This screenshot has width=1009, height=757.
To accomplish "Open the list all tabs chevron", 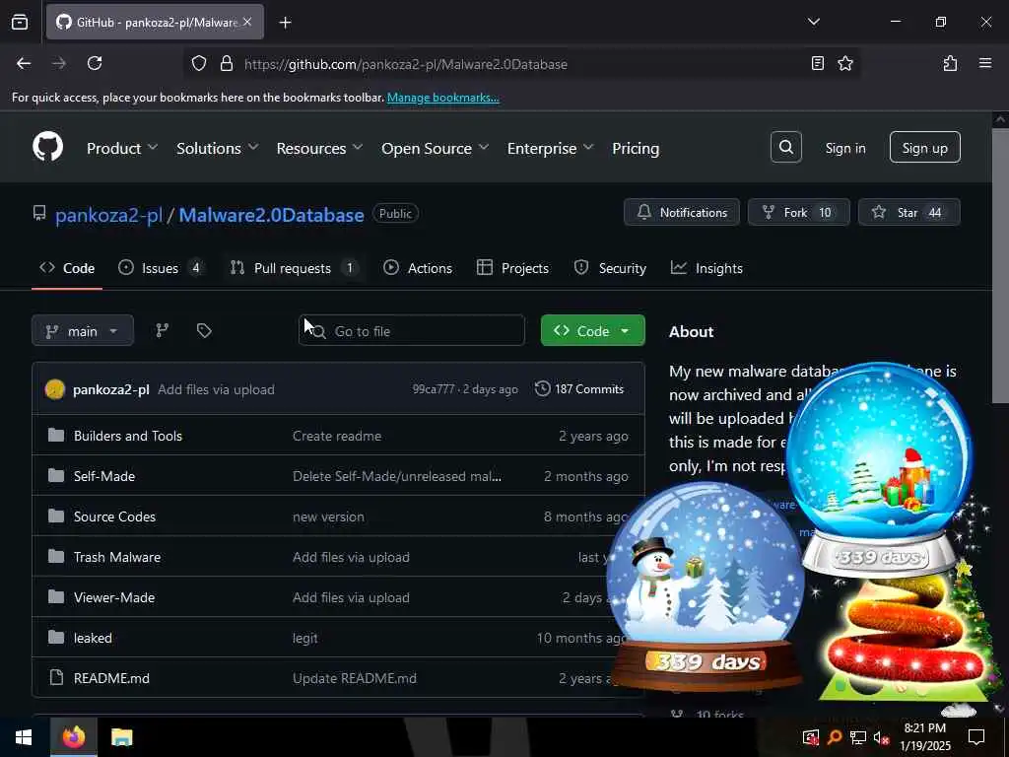I will click(813, 22).
